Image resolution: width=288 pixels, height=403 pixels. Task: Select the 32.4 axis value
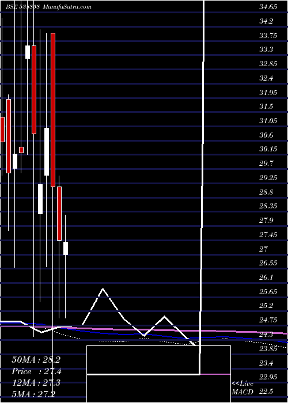pos(267,78)
